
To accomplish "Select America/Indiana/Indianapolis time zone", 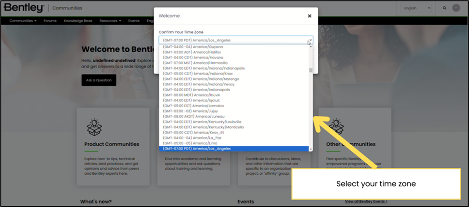I will [x=234, y=68].
